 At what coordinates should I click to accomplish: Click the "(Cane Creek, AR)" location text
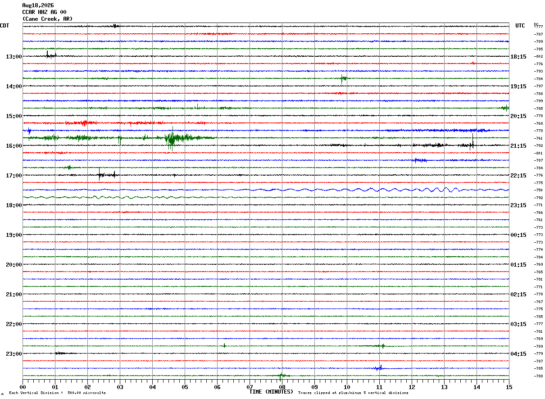pos(47,19)
